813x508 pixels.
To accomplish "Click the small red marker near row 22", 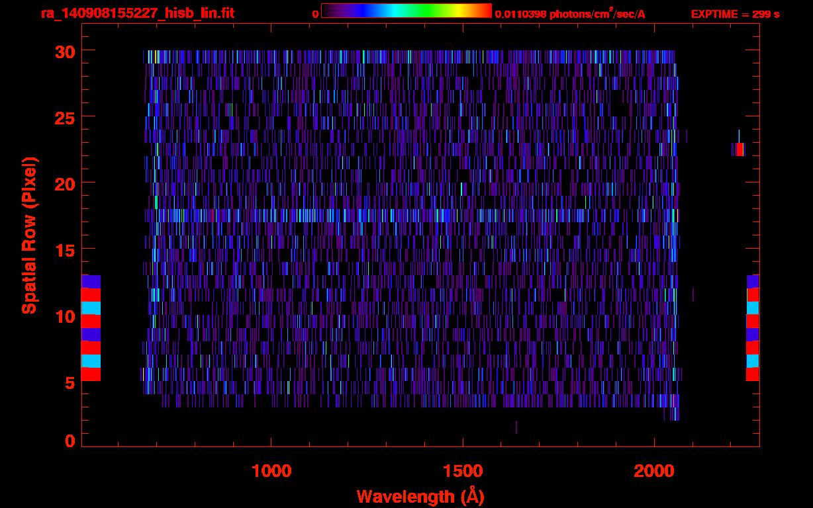I will tap(740, 149).
